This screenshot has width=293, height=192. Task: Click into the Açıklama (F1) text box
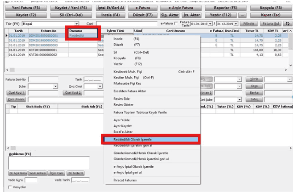[x=49, y=163]
